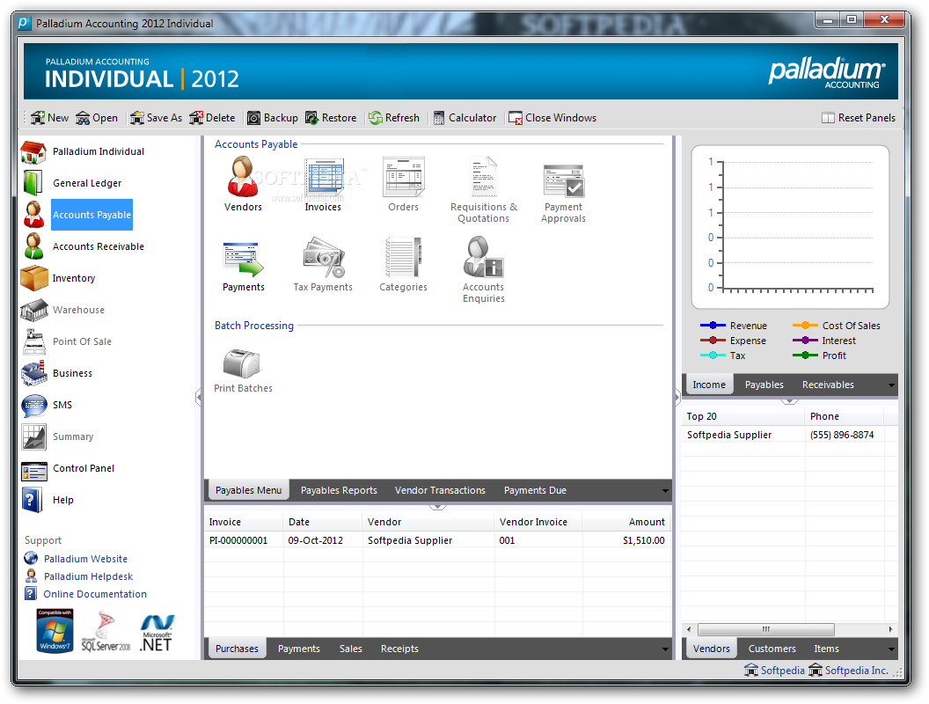Image resolution: width=929 pixels, height=704 pixels.
Task: Click the Save As toolbar button
Action: tap(157, 118)
